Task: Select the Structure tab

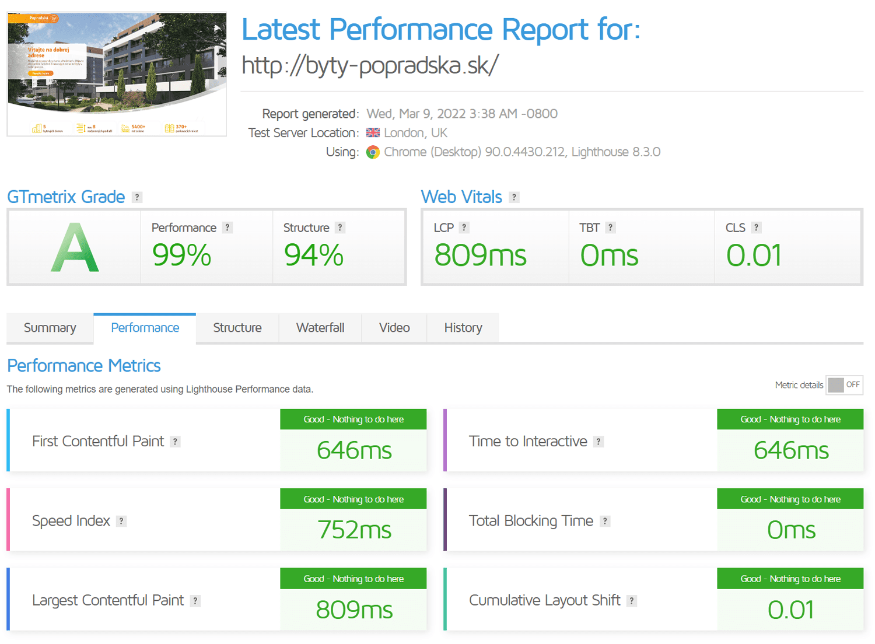Action: [237, 328]
